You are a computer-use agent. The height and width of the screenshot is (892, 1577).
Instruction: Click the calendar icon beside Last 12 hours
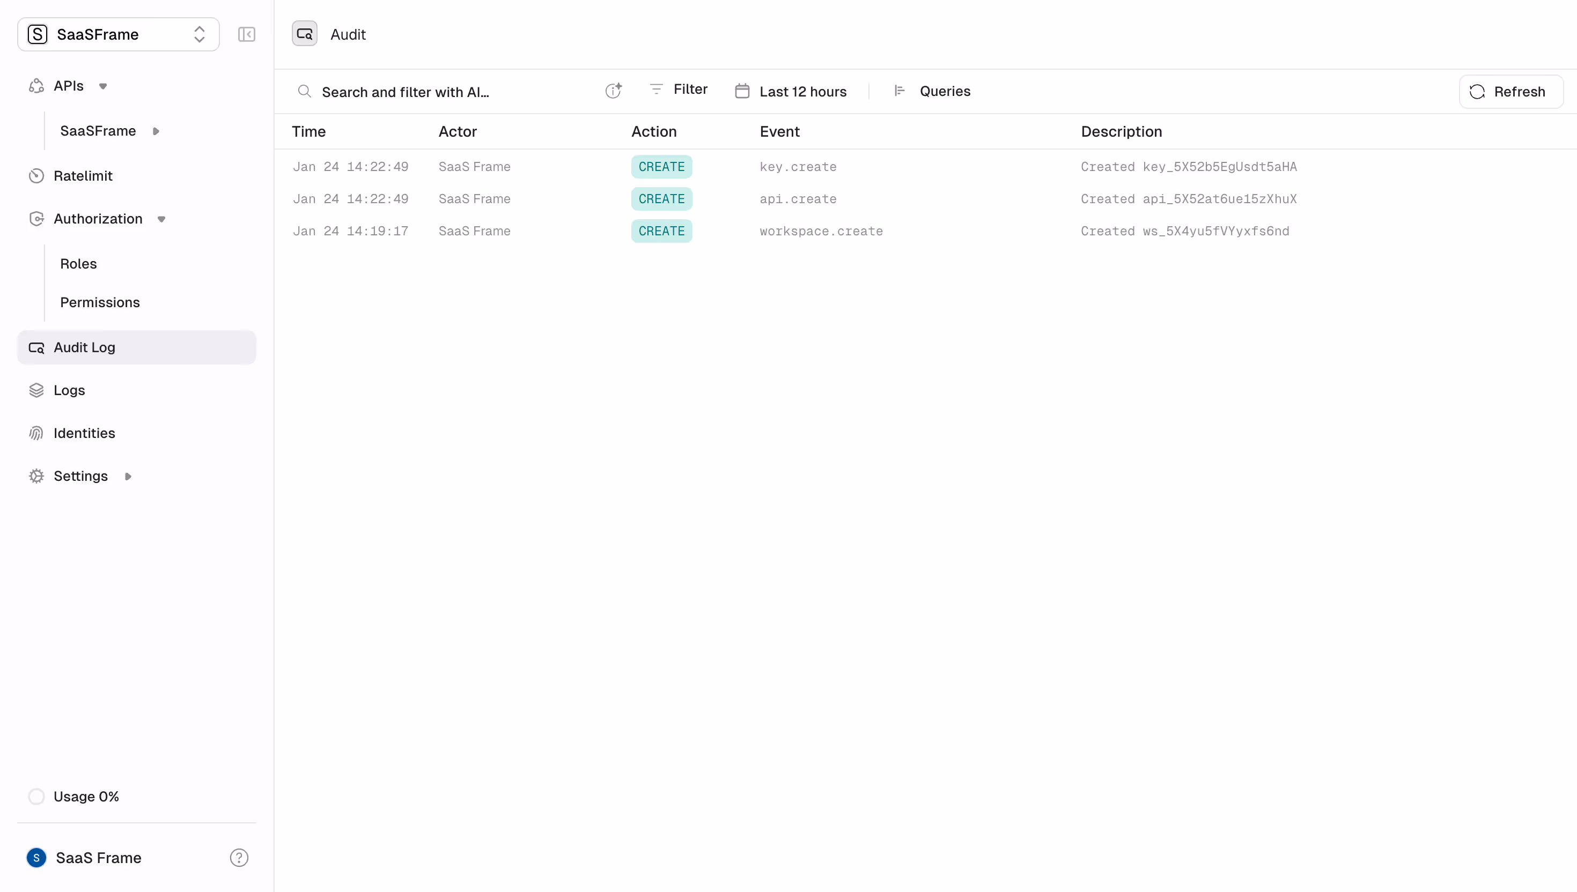click(x=742, y=91)
